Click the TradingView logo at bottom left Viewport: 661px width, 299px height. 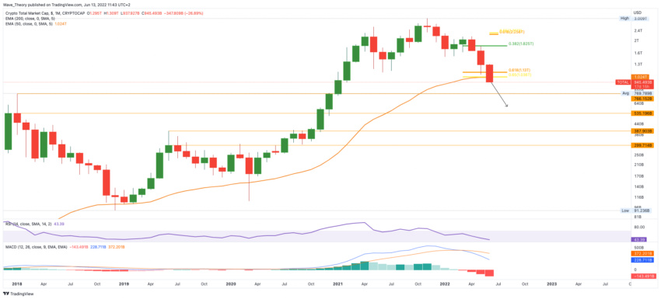18,294
